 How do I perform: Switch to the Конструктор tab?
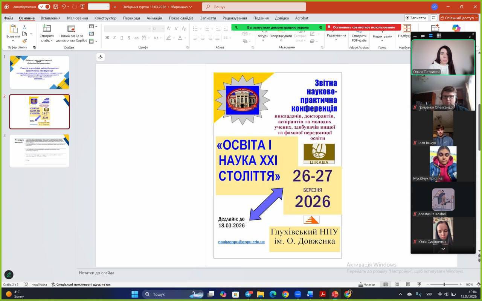point(105,18)
